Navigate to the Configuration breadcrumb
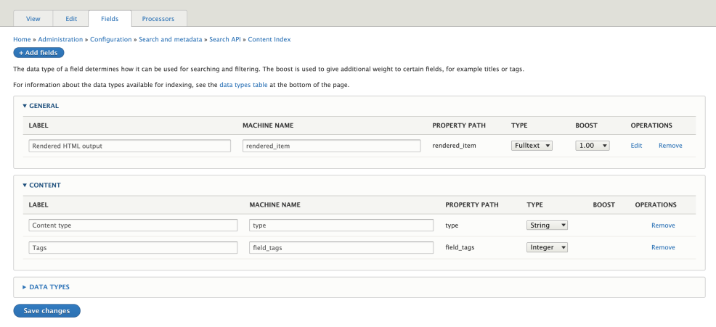This screenshot has width=716, height=327. (x=110, y=39)
